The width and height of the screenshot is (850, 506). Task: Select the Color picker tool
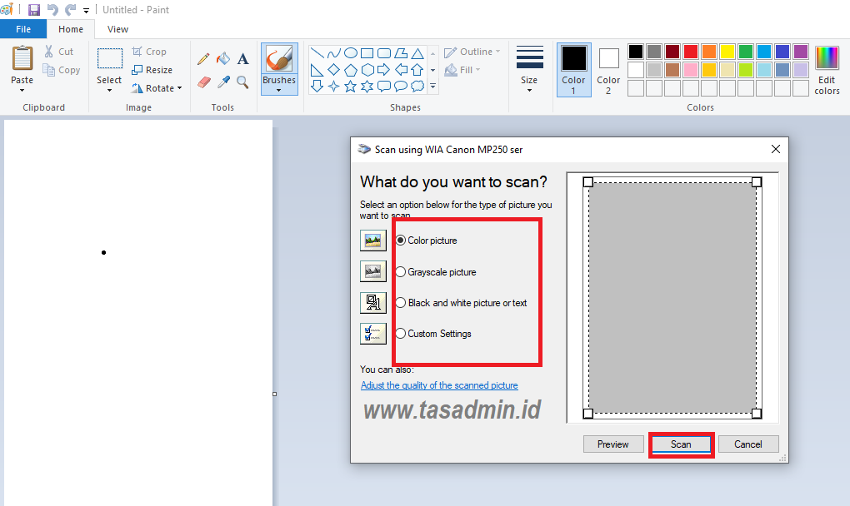[x=222, y=82]
